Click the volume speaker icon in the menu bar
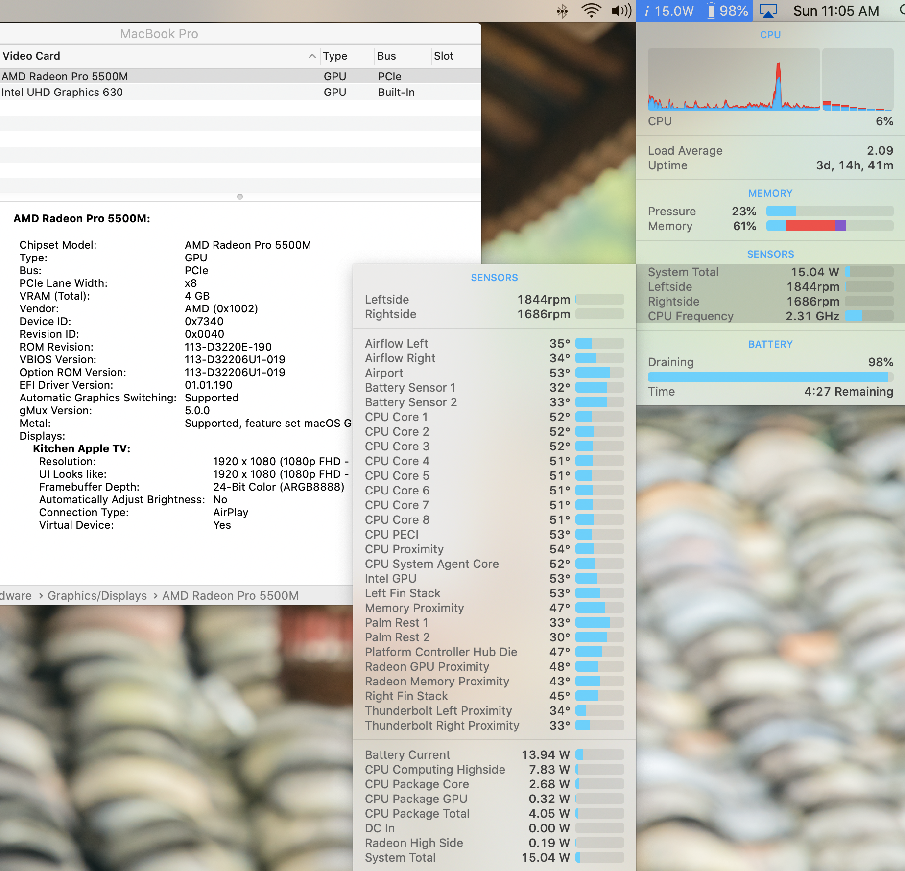The width and height of the screenshot is (905, 871). click(621, 11)
